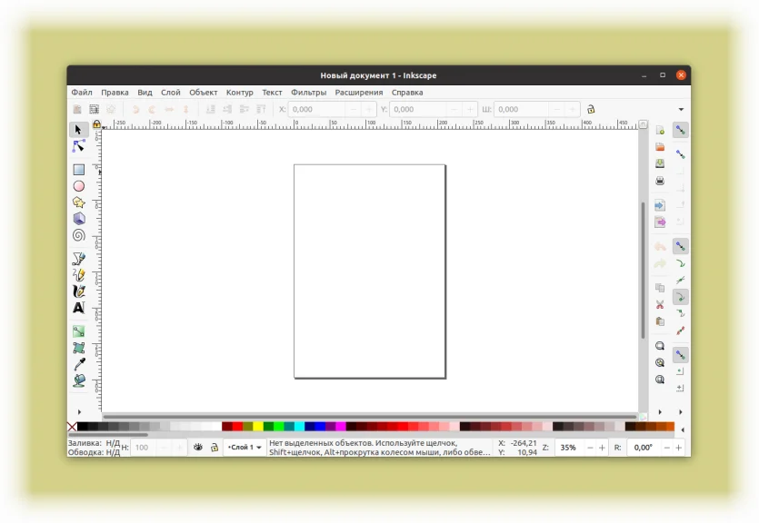Open the color palette menu arrow
The image size is (759, 523).
click(x=683, y=429)
